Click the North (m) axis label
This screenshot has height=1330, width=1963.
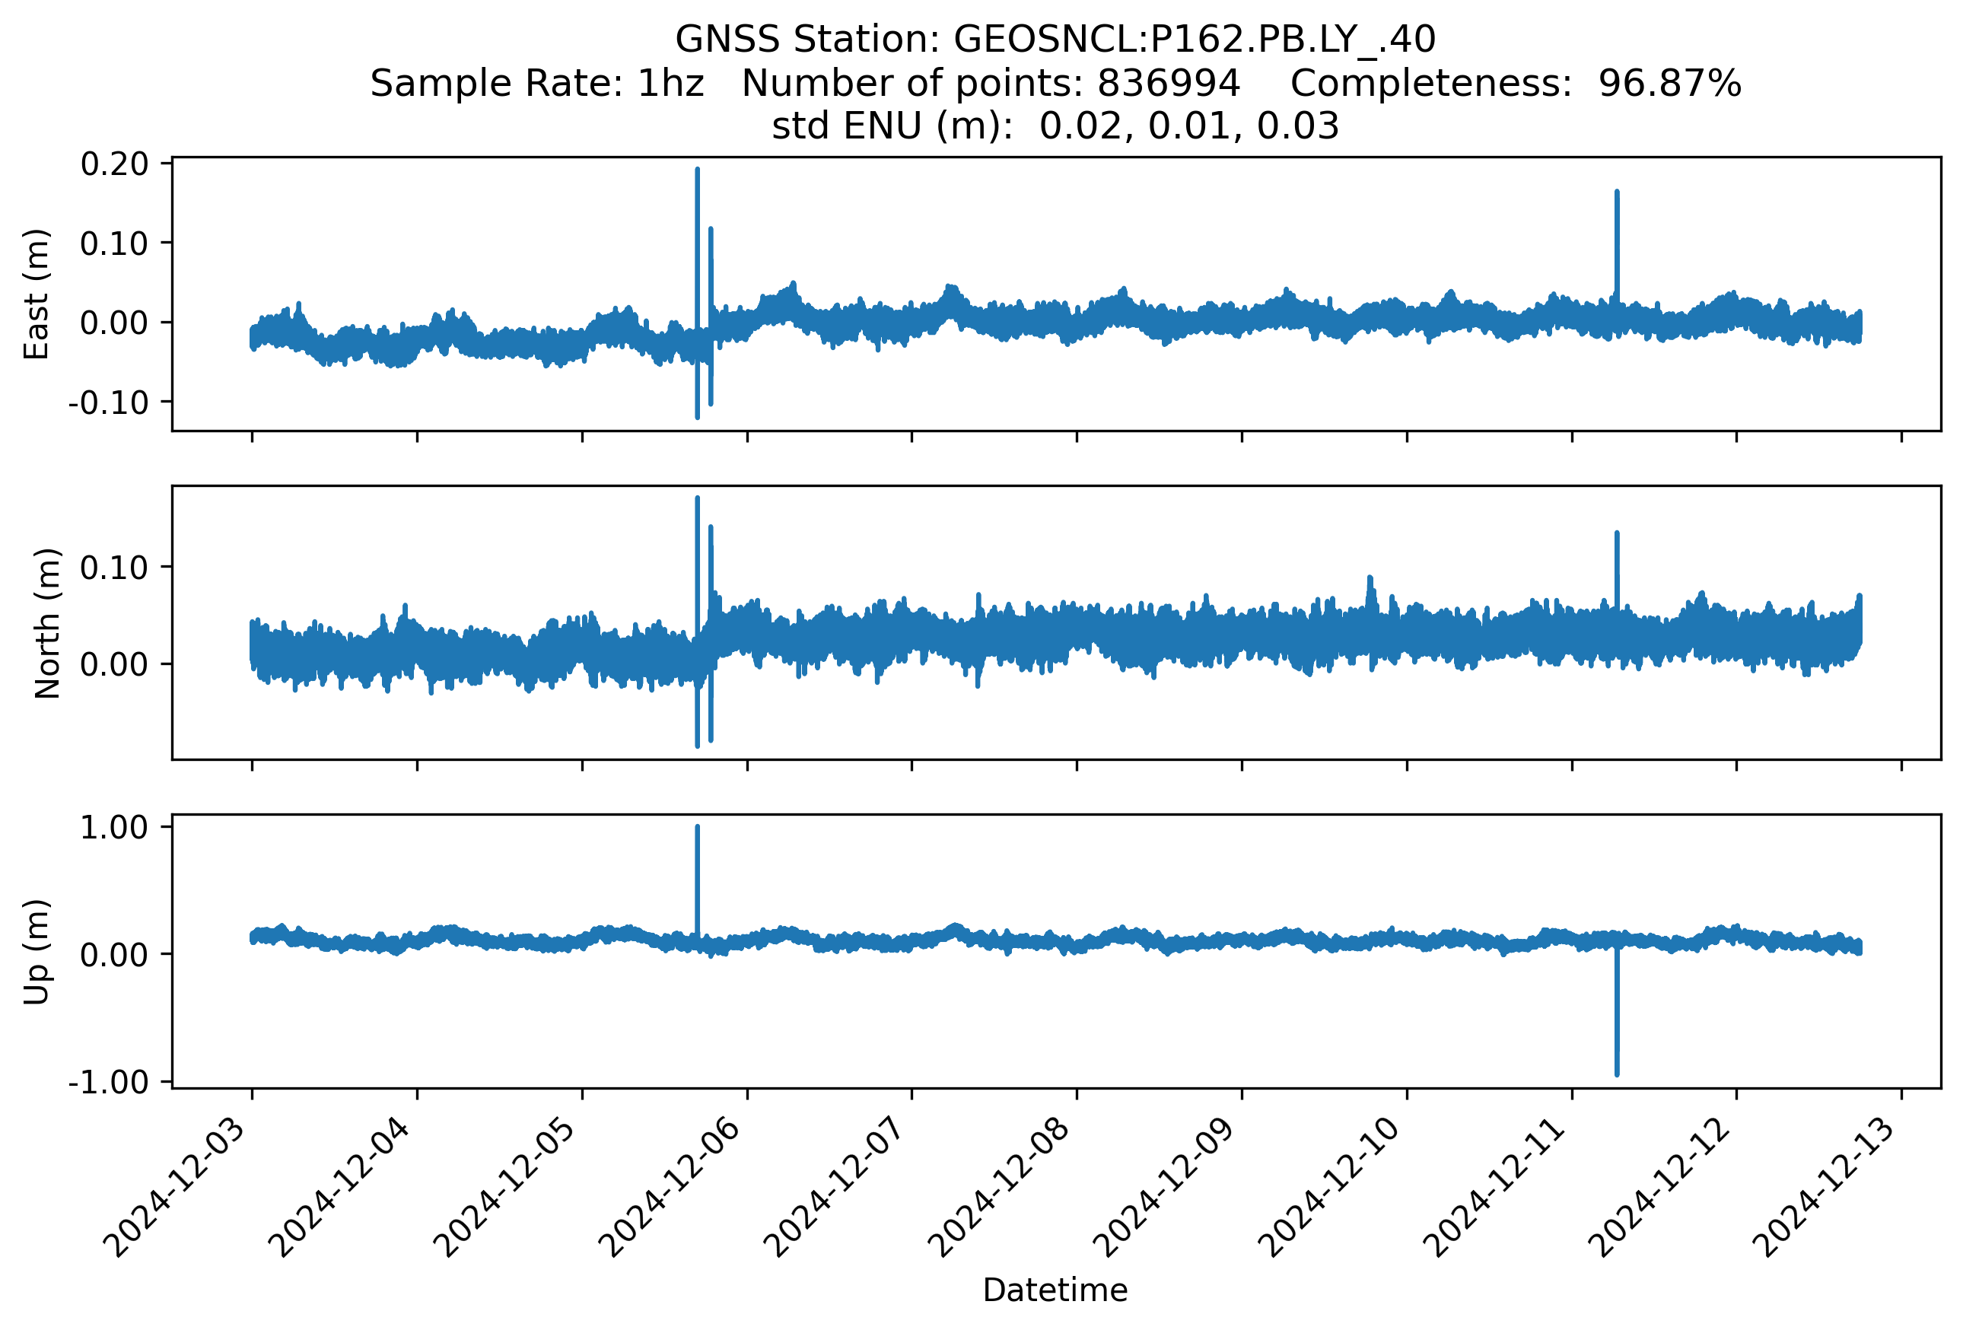coord(47,623)
